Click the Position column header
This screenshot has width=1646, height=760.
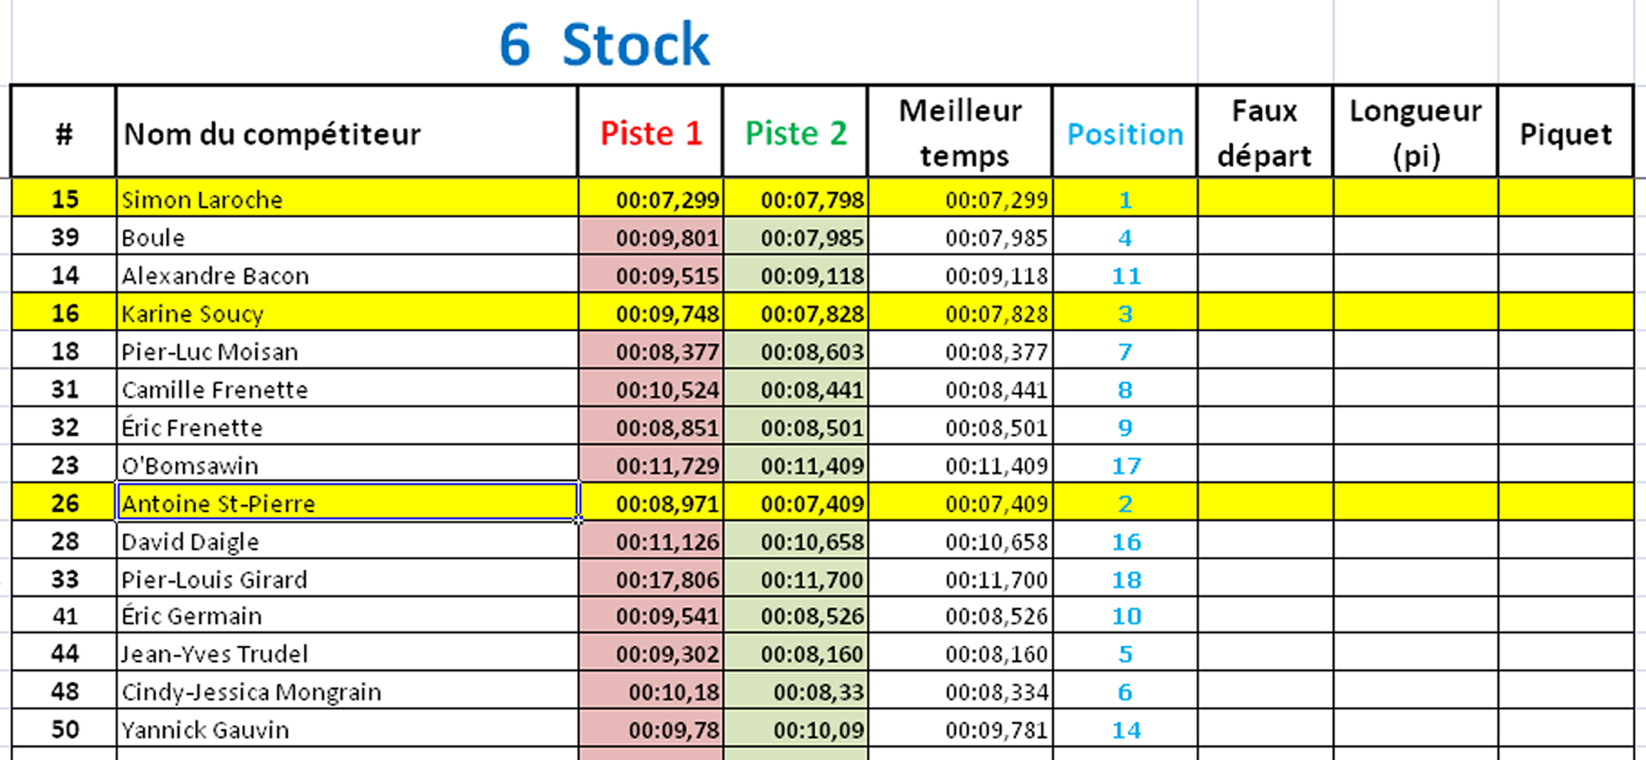tap(1125, 132)
